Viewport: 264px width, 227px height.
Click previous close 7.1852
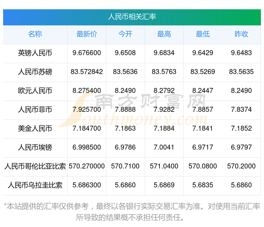pos(241,129)
